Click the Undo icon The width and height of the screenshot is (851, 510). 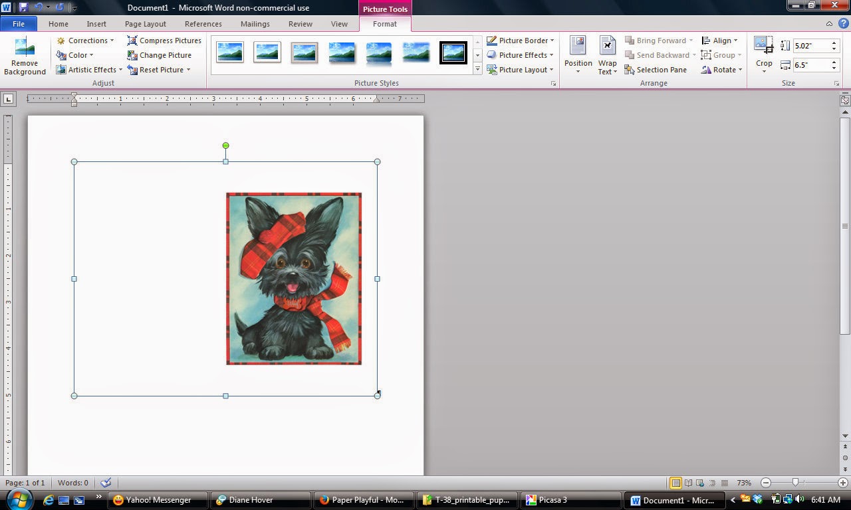click(x=38, y=7)
